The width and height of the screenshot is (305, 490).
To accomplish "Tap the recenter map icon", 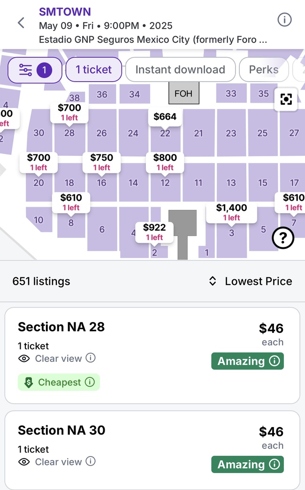I will point(286,99).
